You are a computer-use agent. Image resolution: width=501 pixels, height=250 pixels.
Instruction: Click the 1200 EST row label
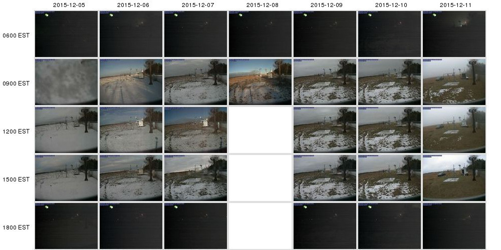click(16, 131)
